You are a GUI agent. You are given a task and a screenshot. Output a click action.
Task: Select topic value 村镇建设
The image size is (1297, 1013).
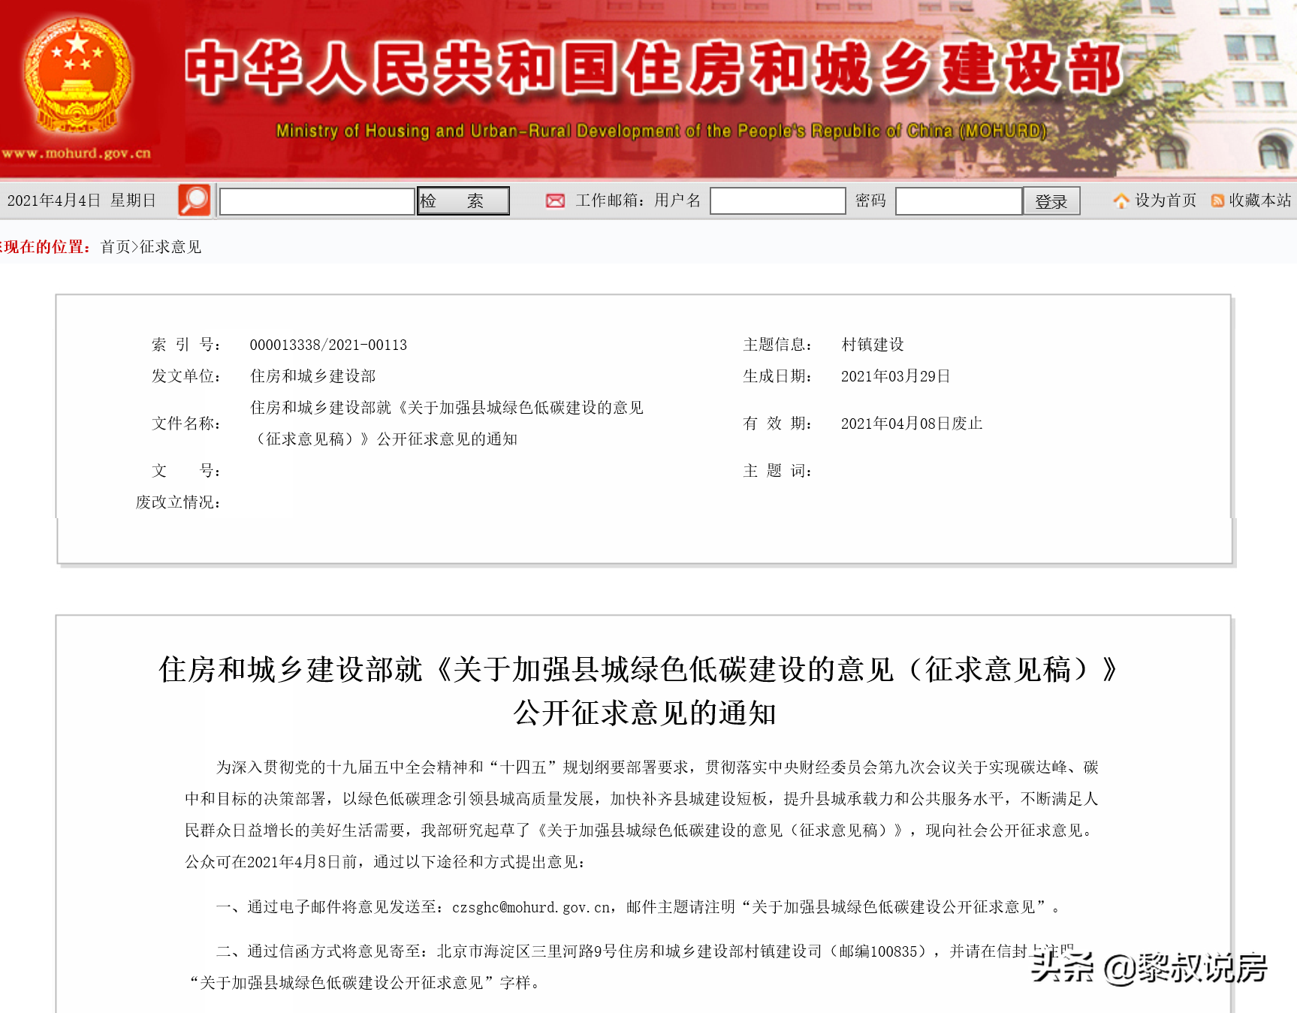pos(873,345)
